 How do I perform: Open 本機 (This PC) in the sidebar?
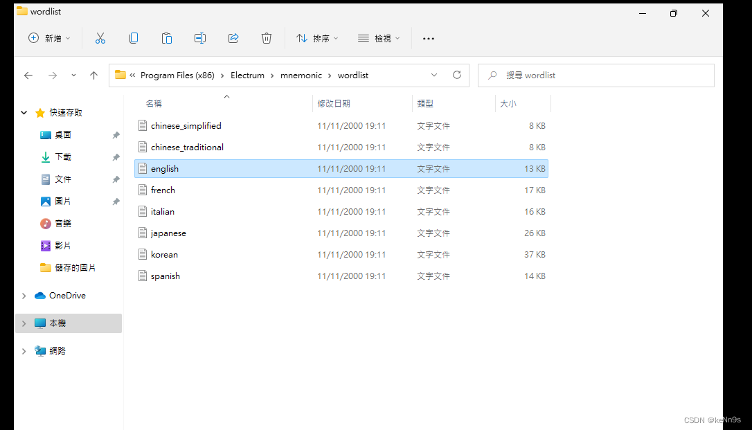pyautogui.click(x=57, y=323)
